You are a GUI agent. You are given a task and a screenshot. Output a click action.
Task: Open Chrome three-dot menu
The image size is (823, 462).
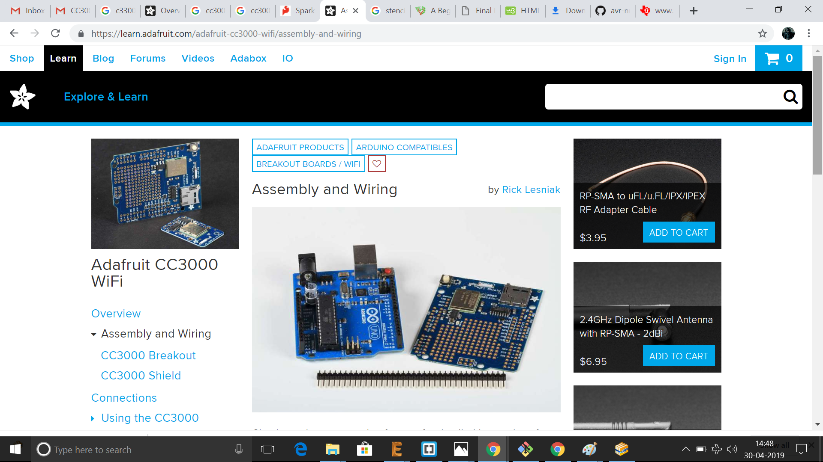pos(808,33)
